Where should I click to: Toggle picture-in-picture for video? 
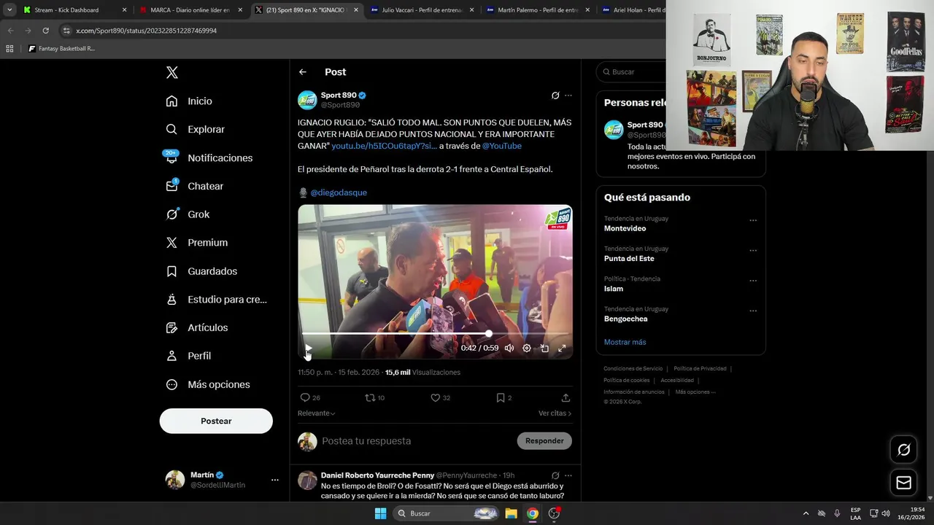544,349
